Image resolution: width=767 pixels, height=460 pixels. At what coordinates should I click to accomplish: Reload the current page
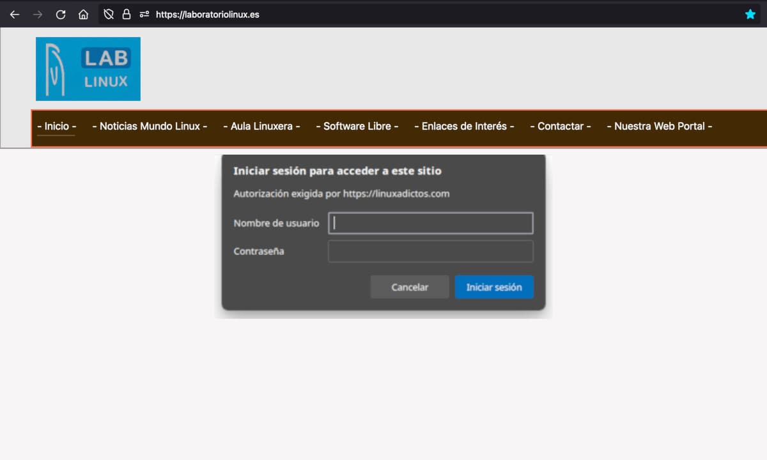click(61, 14)
